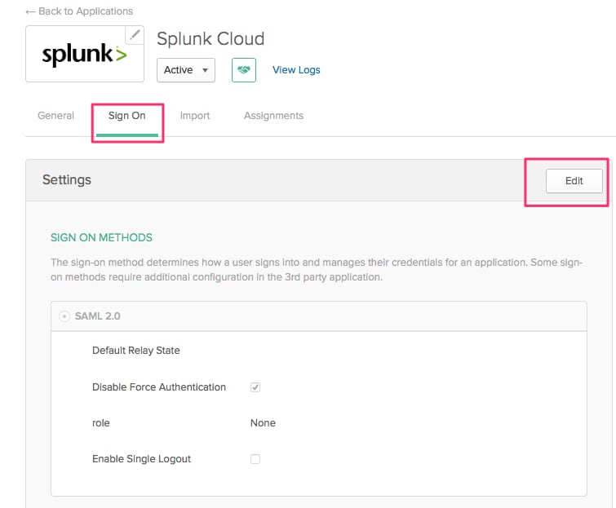
Task: Click the Splunk Cloud application title
Action: point(211,39)
